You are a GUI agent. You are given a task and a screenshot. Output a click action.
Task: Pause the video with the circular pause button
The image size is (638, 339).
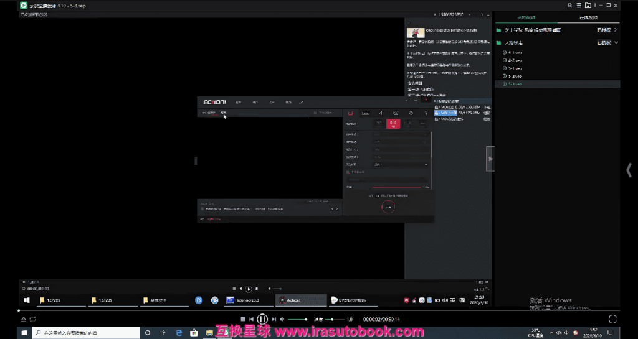coord(262,320)
